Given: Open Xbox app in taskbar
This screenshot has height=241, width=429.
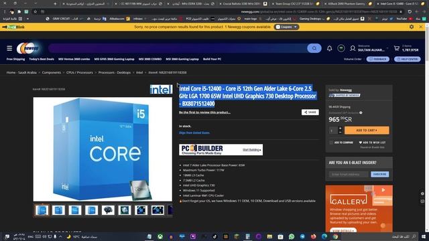Looking at the screenshot, I should pyautogui.click(x=160, y=236).
